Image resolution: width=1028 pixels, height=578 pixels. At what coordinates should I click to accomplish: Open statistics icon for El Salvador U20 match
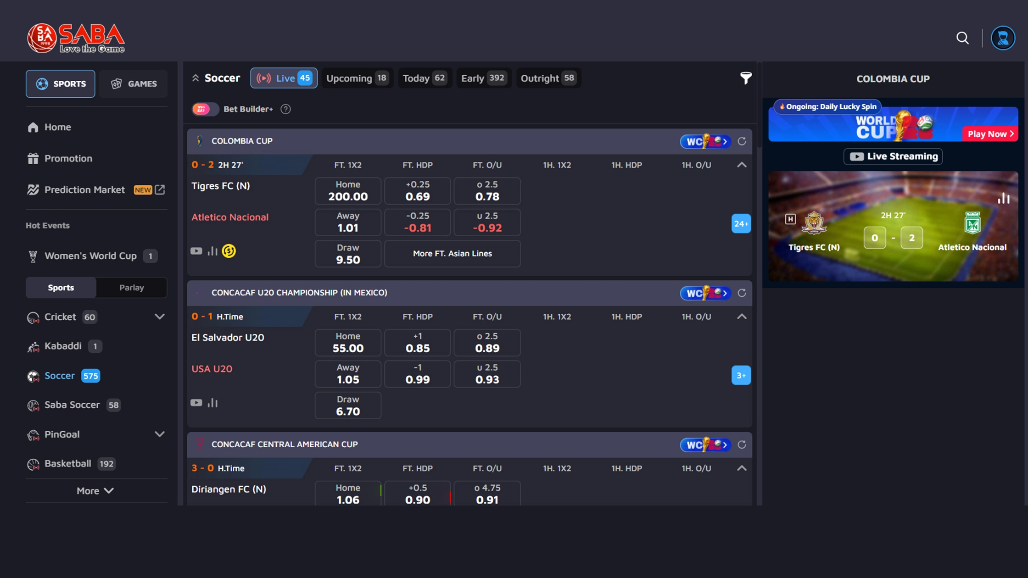point(212,403)
